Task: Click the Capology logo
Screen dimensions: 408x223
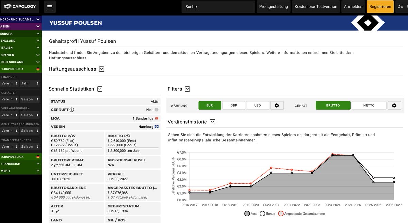Action: [20, 7]
